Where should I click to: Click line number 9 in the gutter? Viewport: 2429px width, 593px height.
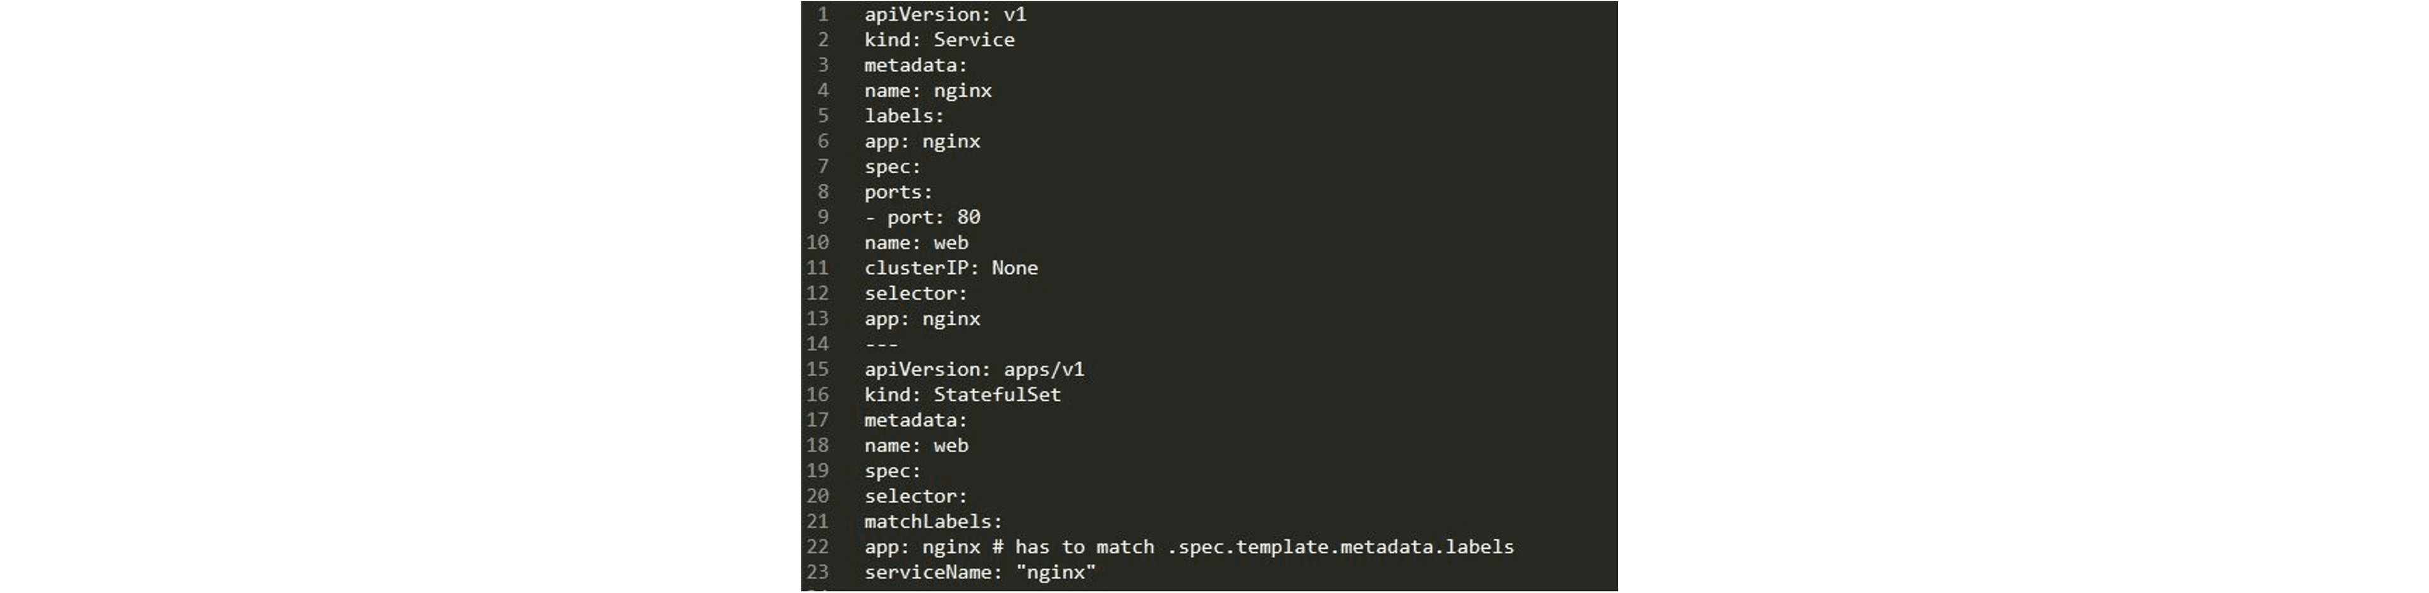tap(823, 217)
